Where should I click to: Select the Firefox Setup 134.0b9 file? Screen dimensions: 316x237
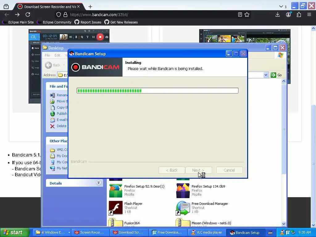point(201,190)
